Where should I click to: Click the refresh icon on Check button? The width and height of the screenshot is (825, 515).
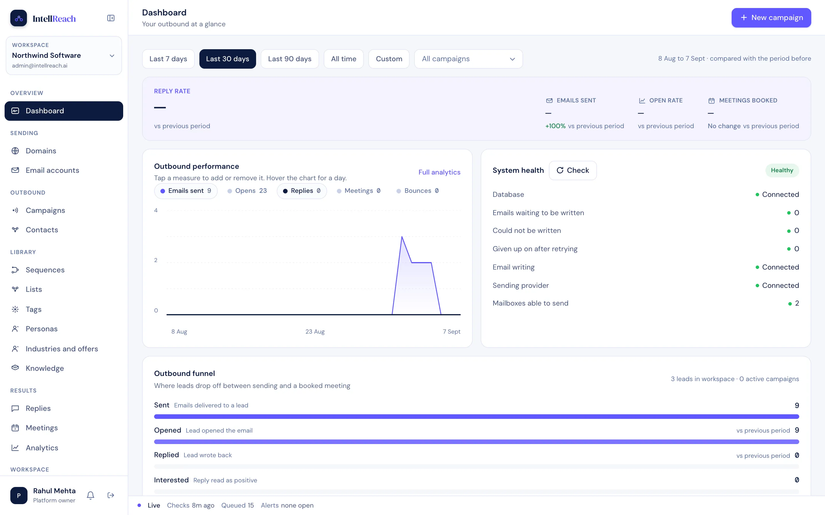pyautogui.click(x=560, y=170)
